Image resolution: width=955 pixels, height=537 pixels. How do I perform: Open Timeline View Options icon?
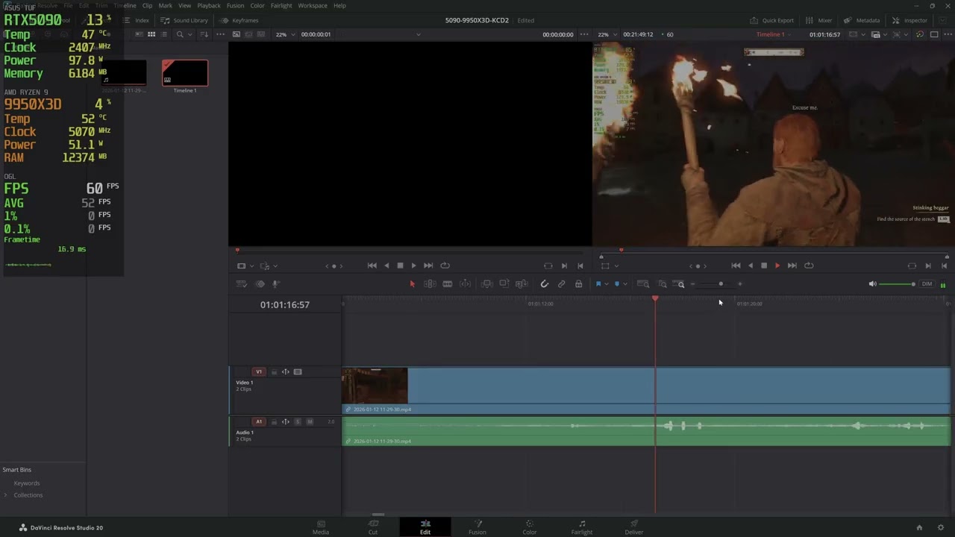(242, 284)
